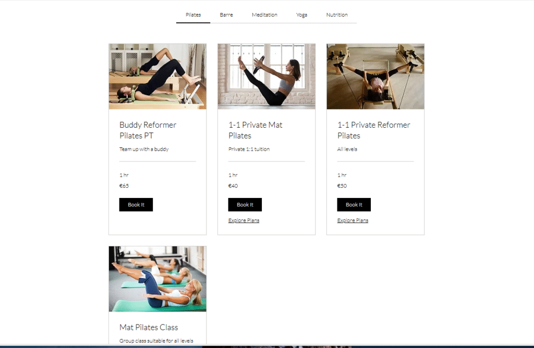Viewport: 534px width, 348px height.
Task: Book the 1-1 Private Mat Pilates session
Action: [x=245, y=204]
